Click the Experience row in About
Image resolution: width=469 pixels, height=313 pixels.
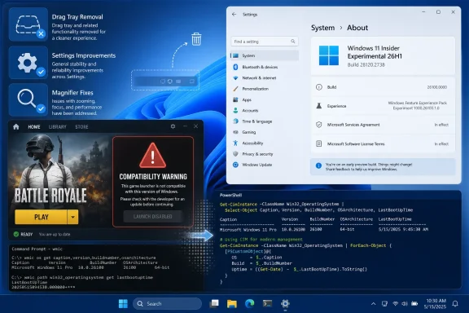(x=383, y=106)
